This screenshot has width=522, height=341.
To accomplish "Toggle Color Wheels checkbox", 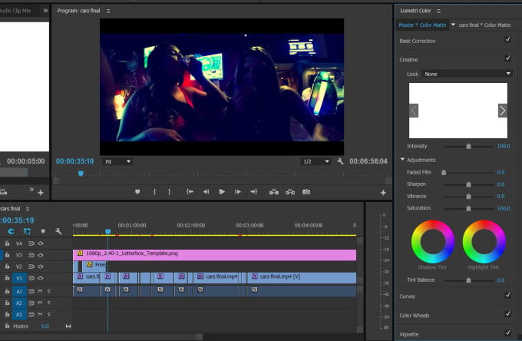I will pos(507,314).
